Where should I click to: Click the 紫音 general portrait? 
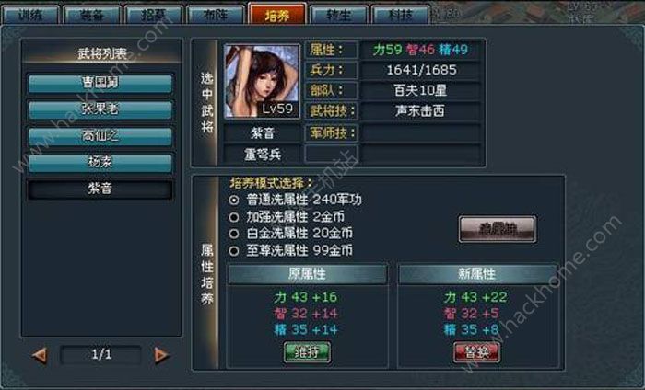click(x=262, y=81)
